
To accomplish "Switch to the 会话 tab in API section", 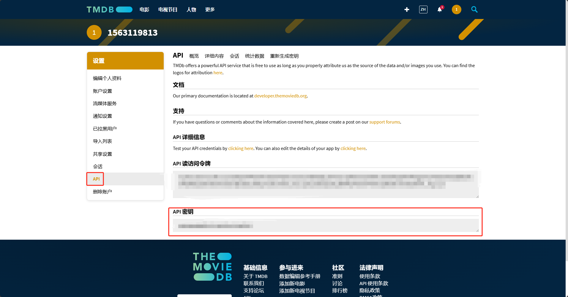I will pos(234,56).
